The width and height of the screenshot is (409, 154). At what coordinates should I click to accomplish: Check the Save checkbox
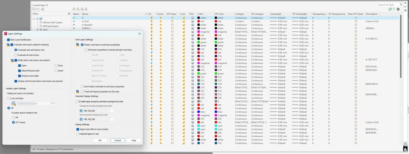click(x=56, y=66)
